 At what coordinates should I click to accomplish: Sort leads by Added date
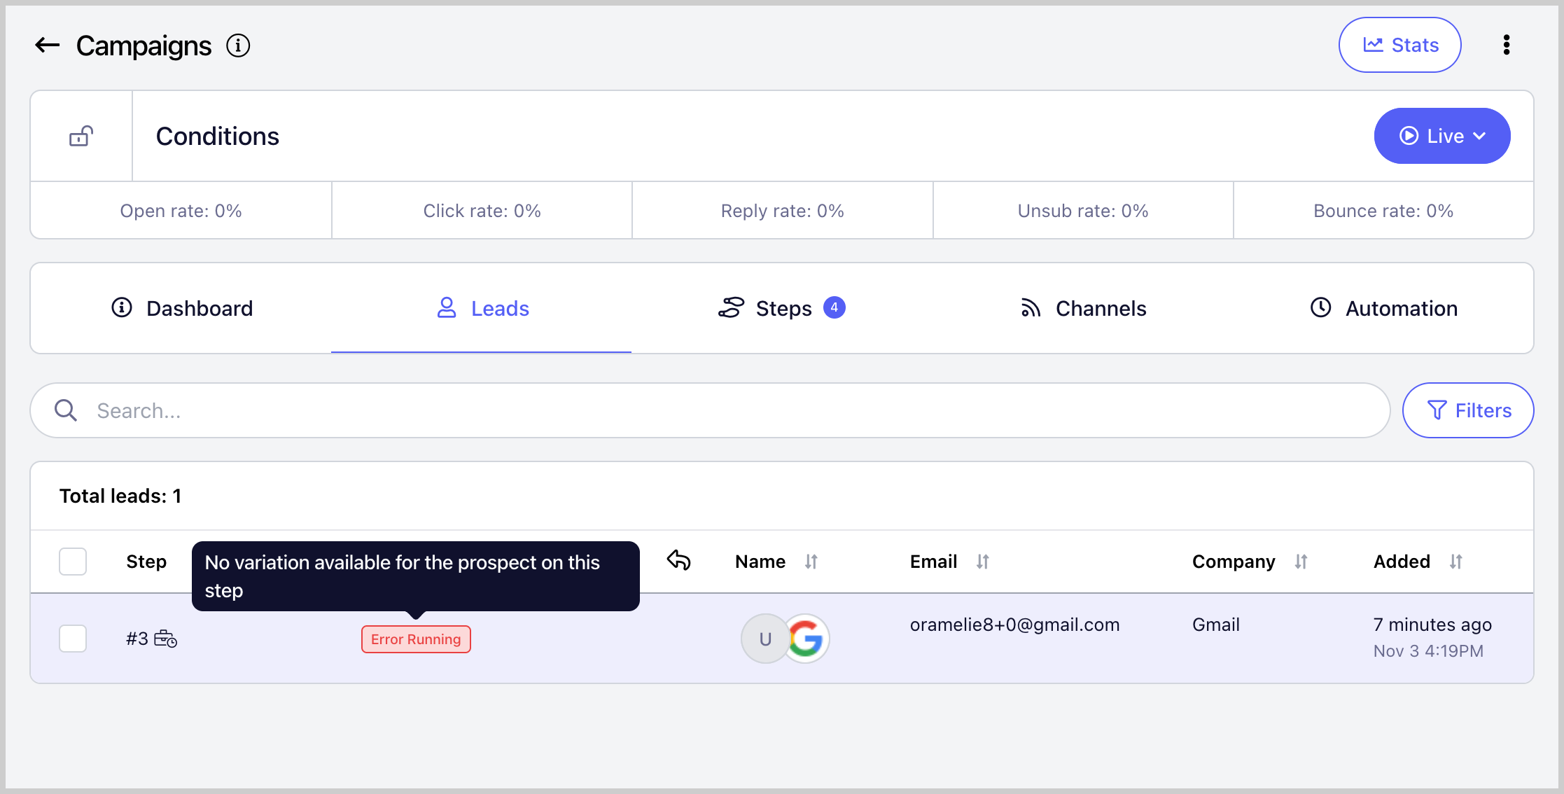point(1455,562)
